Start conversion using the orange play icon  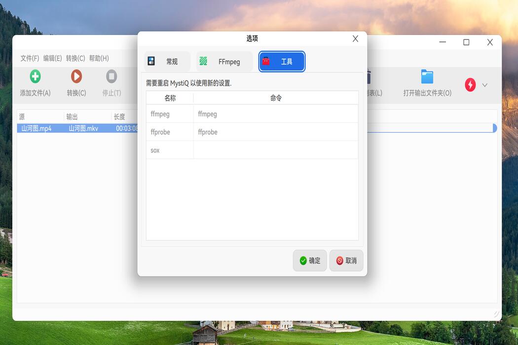(x=77, y=76)
